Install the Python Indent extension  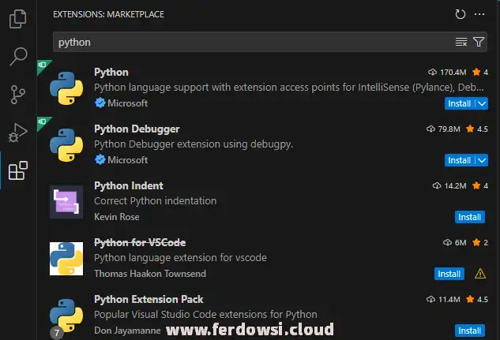point(470,217)
